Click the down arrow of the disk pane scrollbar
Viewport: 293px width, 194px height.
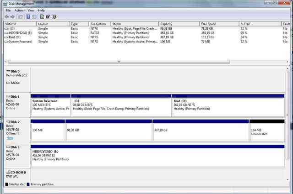[288, 179]
